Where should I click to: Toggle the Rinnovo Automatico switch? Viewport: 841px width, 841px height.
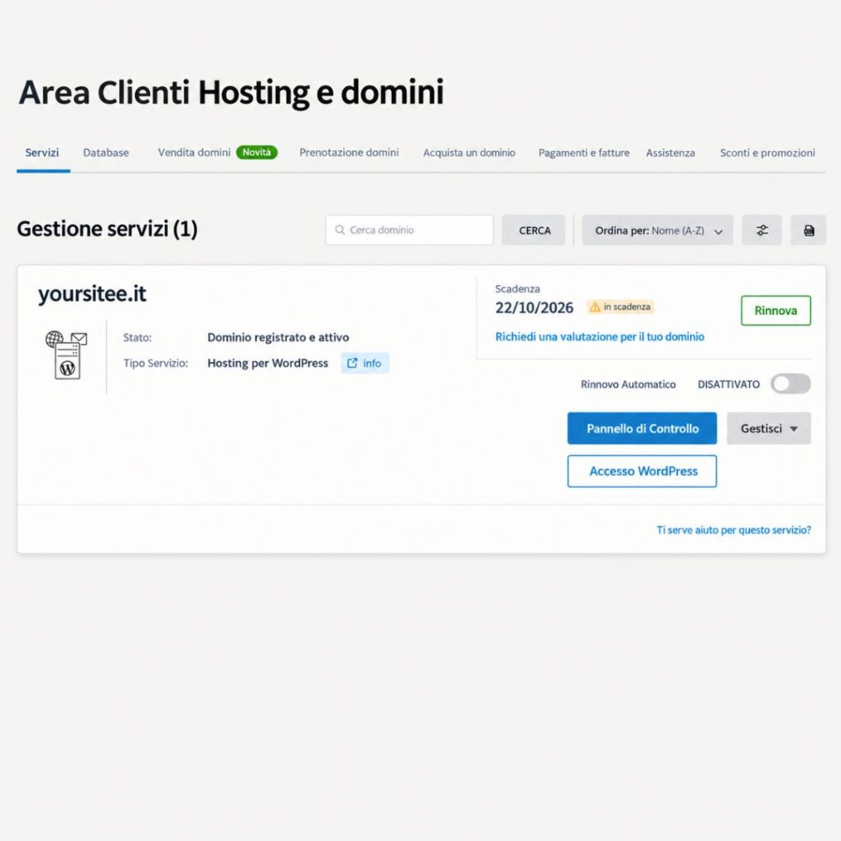(791, 384)
